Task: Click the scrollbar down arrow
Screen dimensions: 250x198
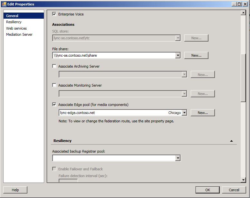Action: point(243,180)
